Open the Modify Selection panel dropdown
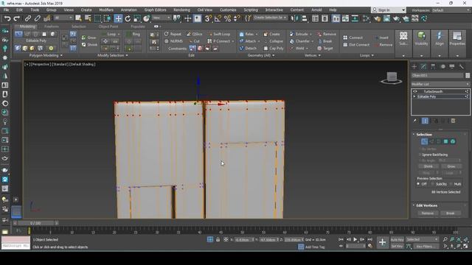This screenshot has width=472, height=265. tap(113, 56)
